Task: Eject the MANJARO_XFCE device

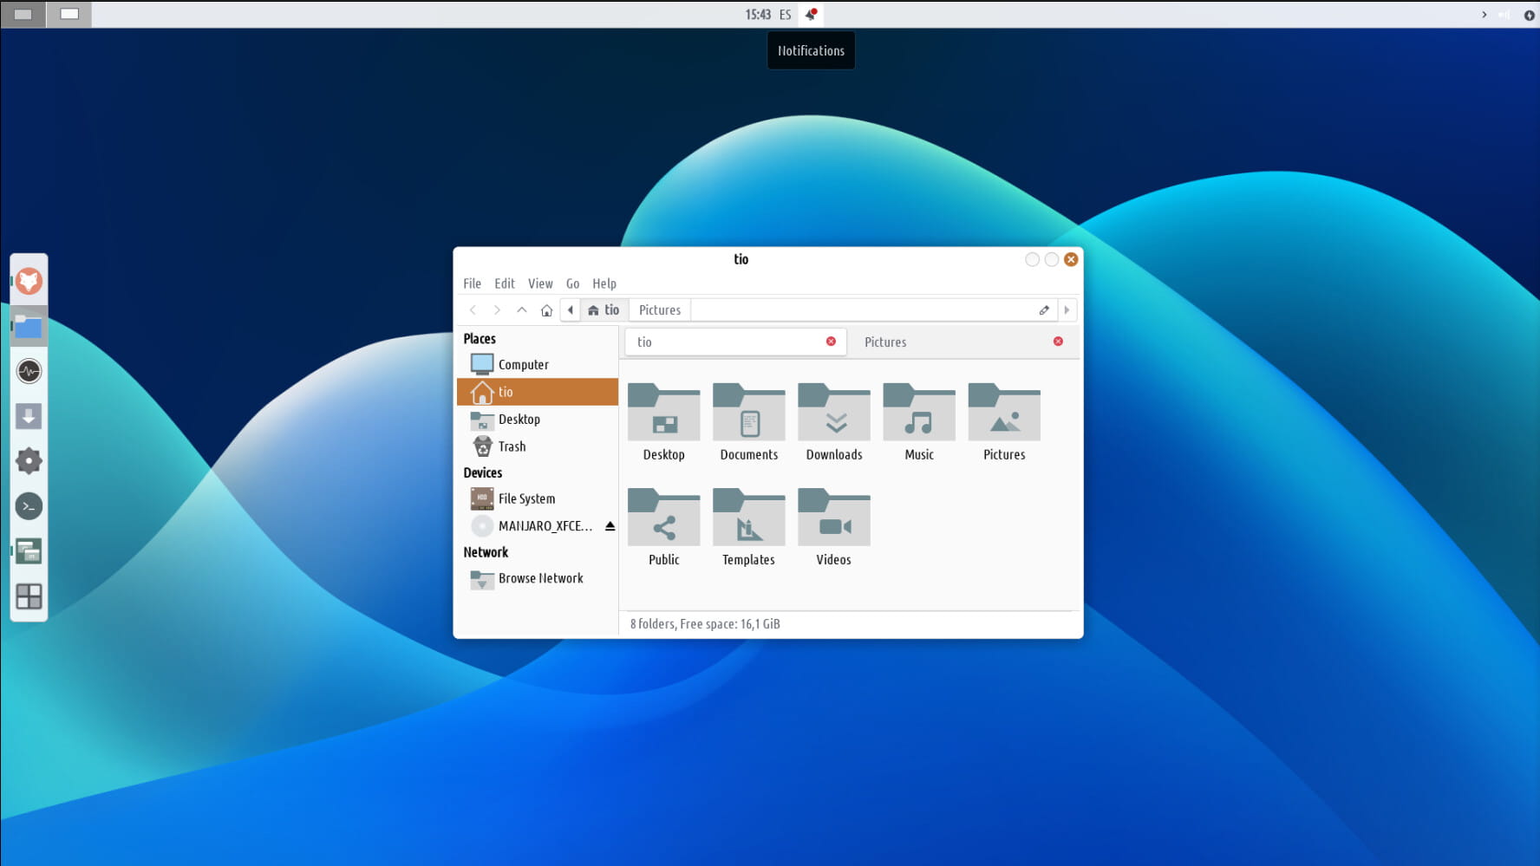Action: pos(610,526)
